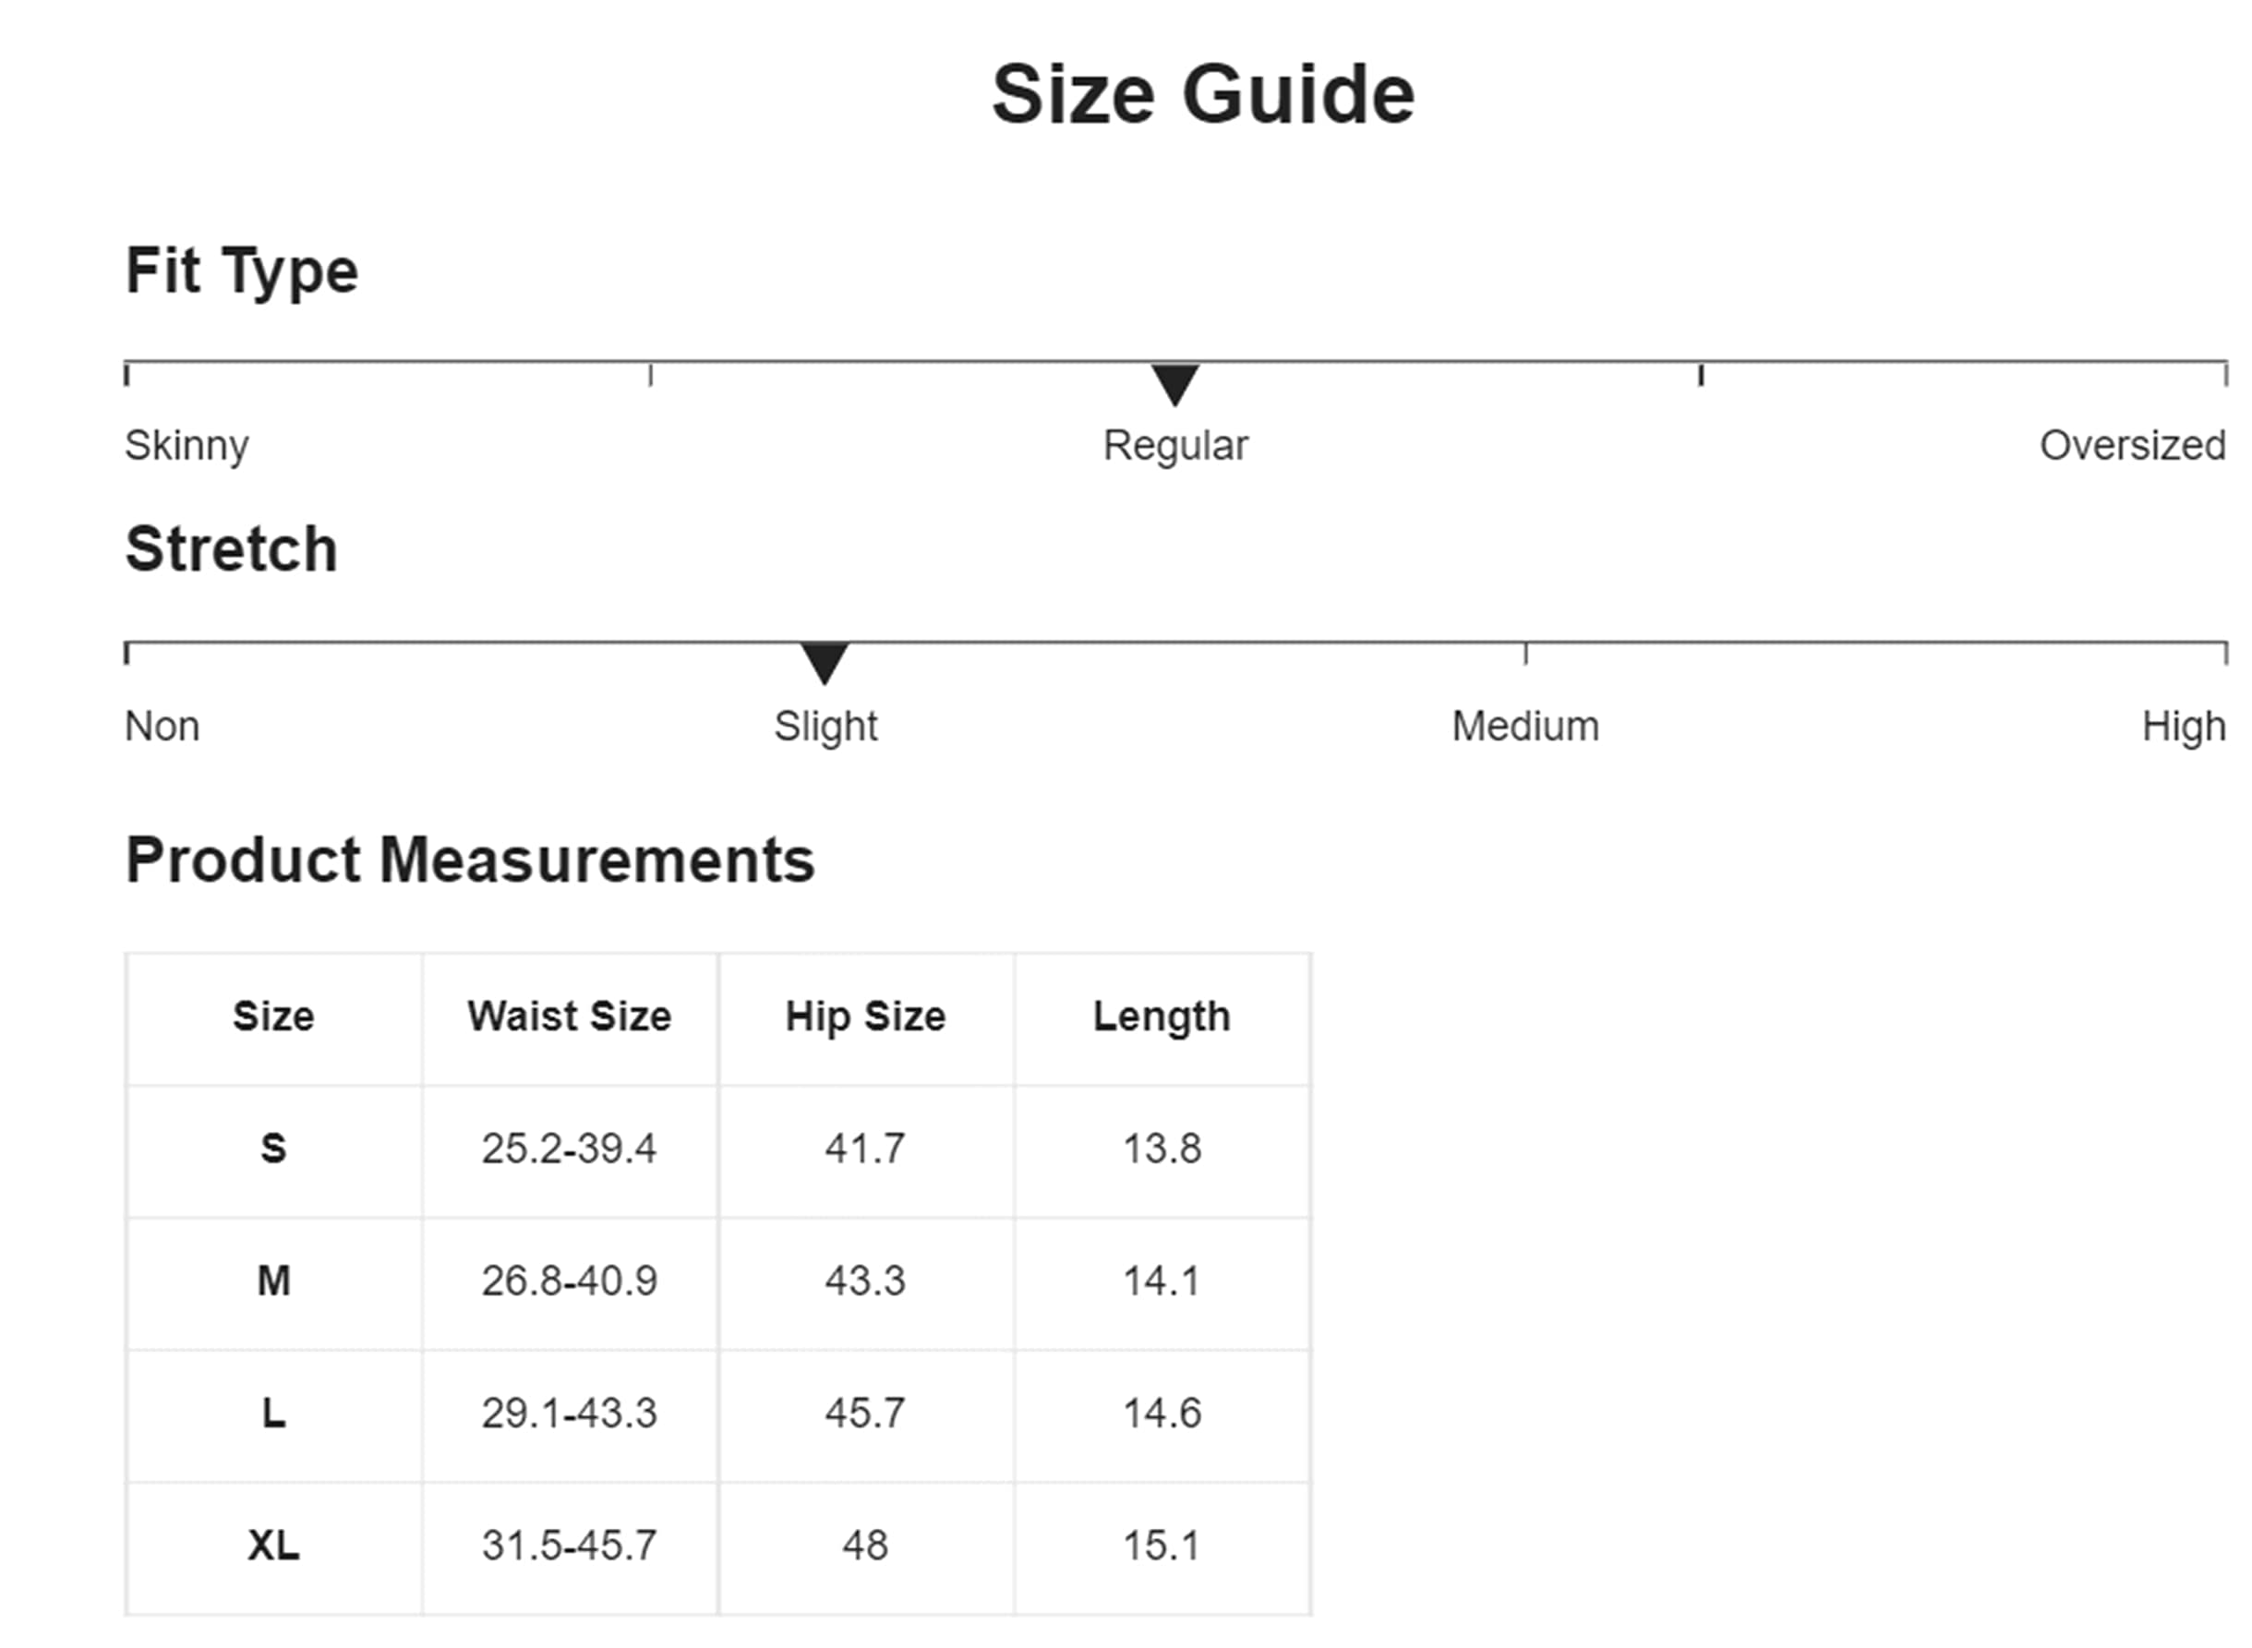Click the Length column header
This screenshot has width=2252, height=1648.
(x=1162, y=1016)
